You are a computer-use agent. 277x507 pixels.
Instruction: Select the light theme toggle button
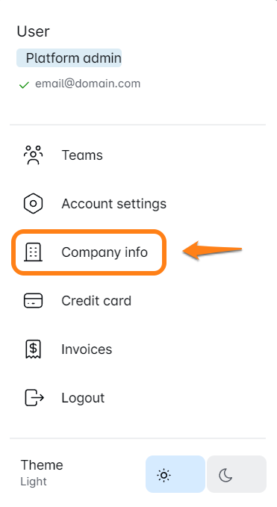(175, 474)
